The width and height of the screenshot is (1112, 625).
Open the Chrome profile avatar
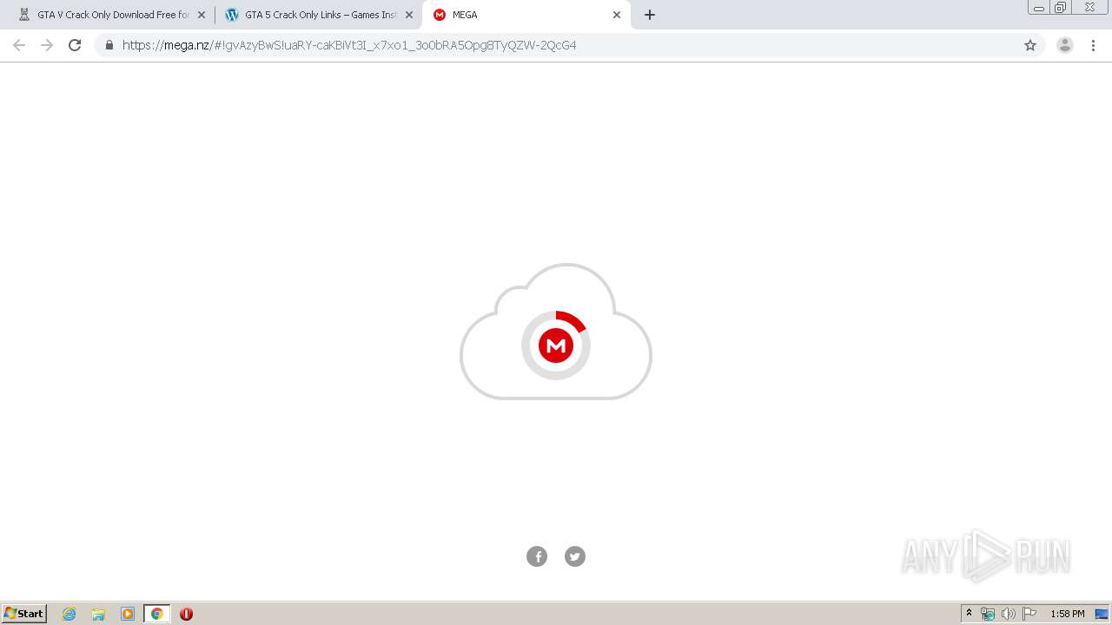click(x=1065, y=45)
